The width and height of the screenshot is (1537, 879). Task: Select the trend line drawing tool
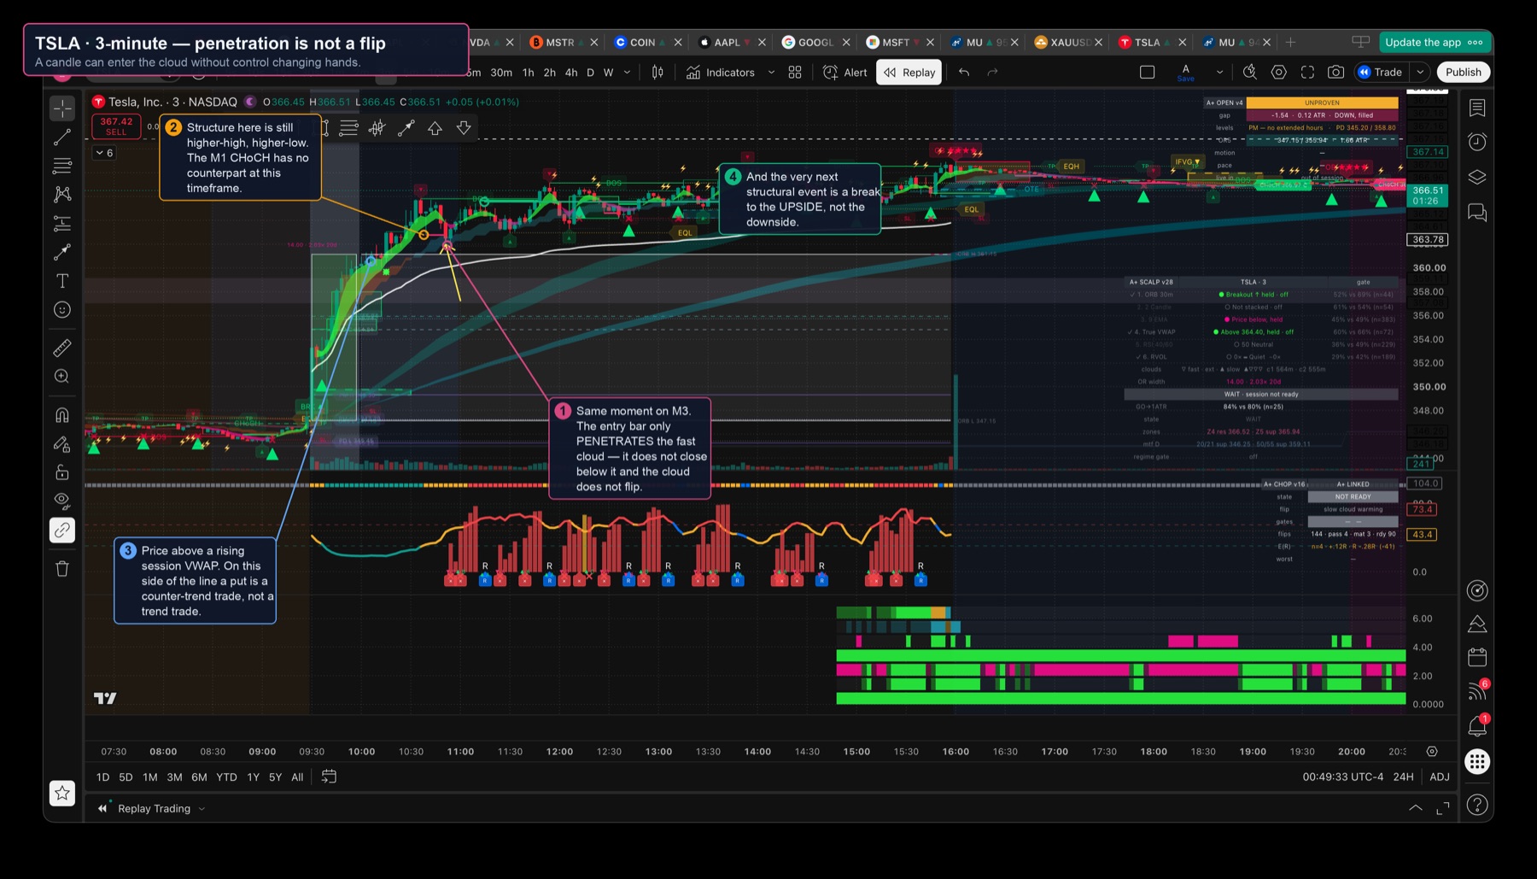62,137
